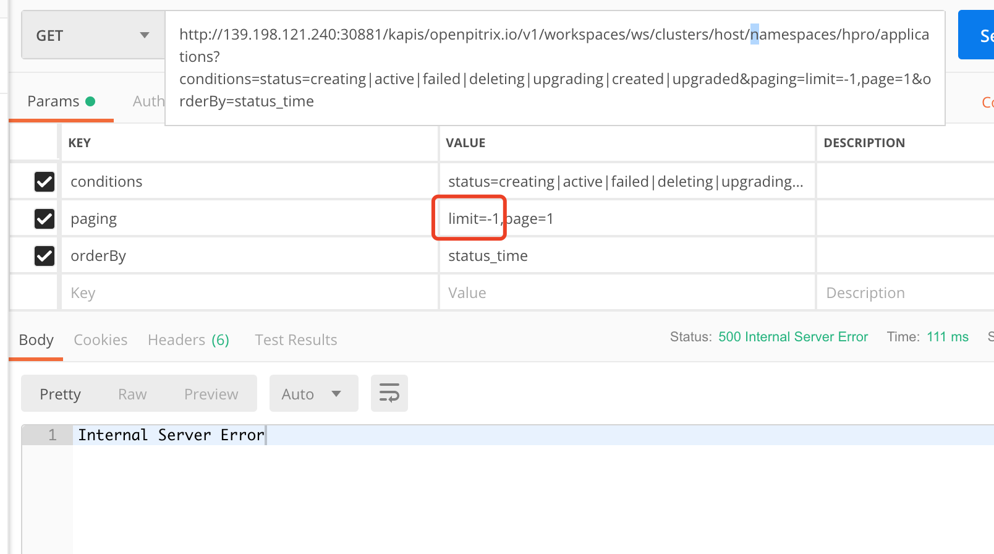This screenshot has width=994, height=554.
Task: Click the orderBy key cell
Action: pos(250,255)
